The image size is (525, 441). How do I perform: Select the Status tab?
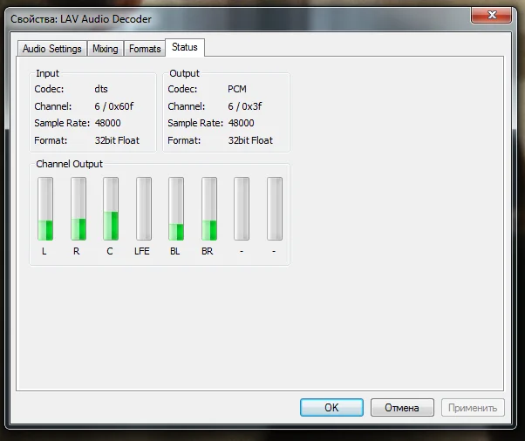[185, 47]
